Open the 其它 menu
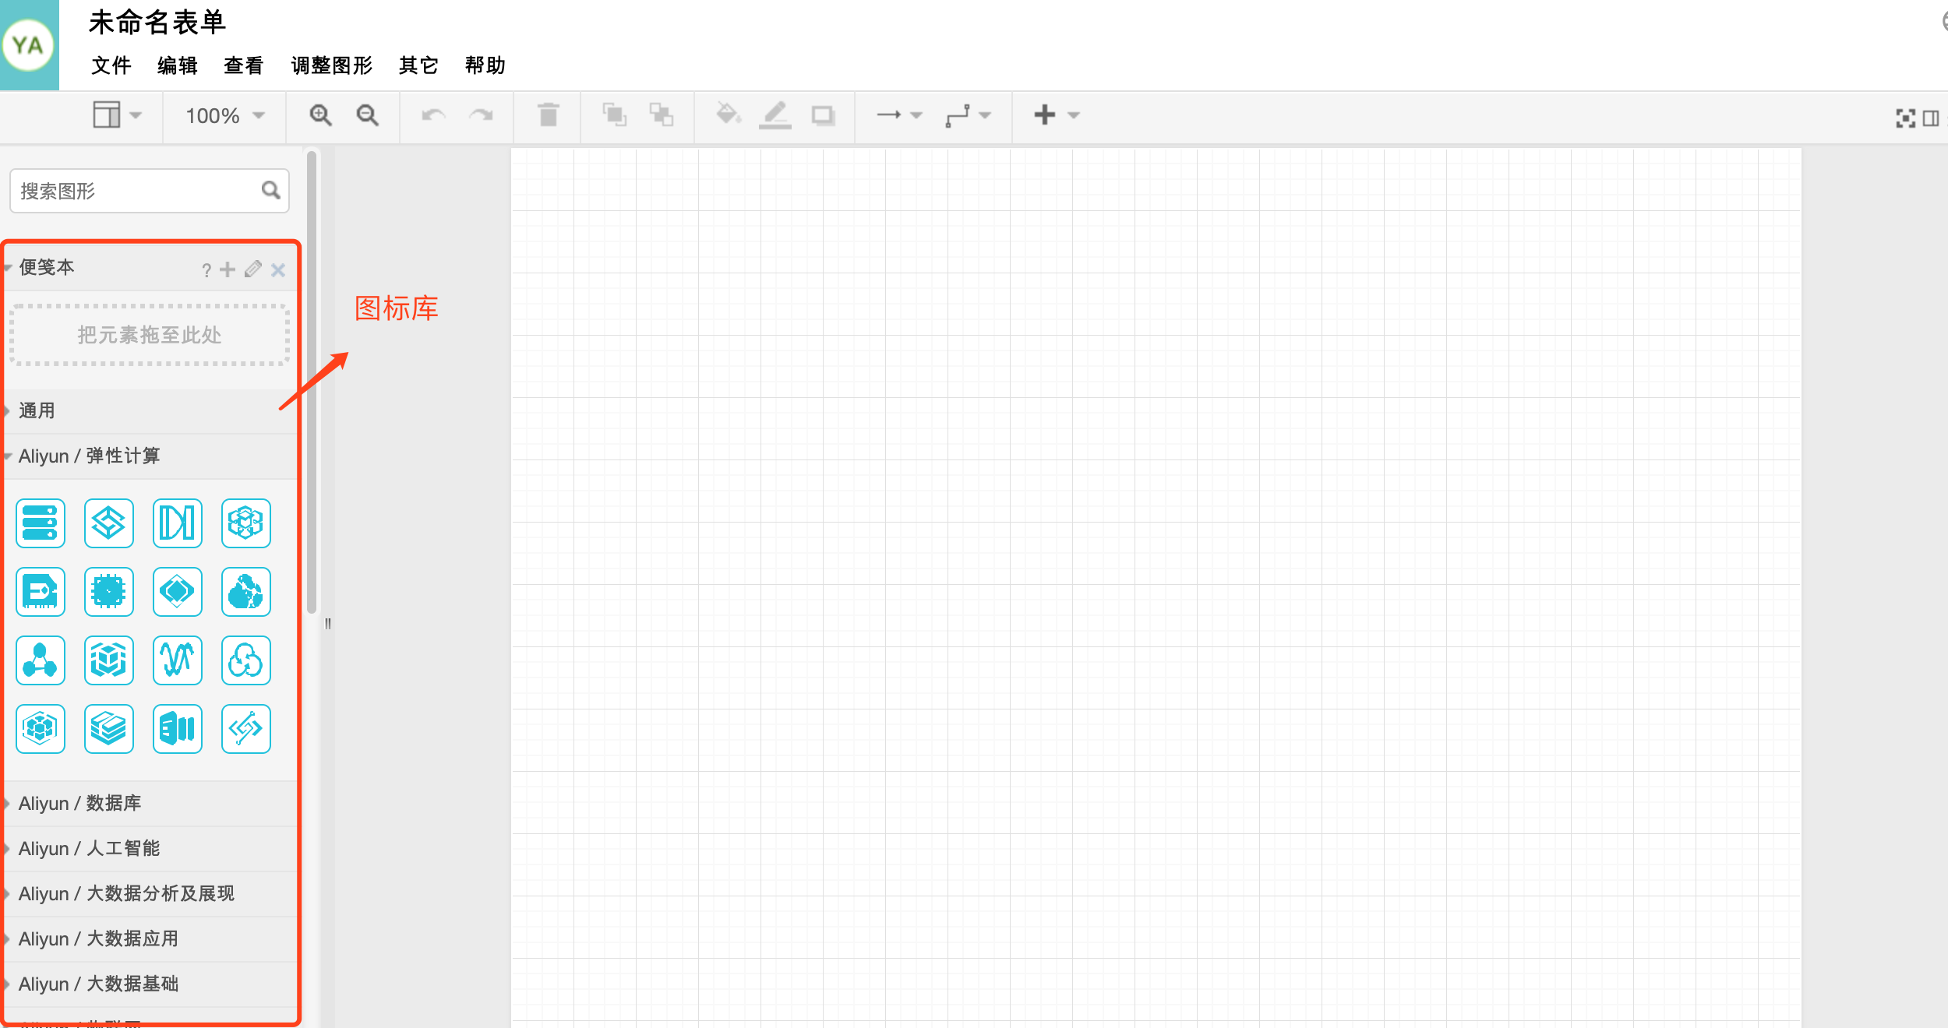This screenshot has height=1028, width=1948. (418, 65)
